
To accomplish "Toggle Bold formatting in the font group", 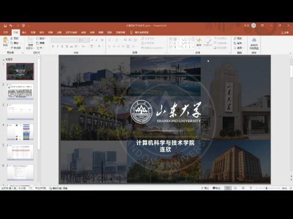I will pos(53,46).
